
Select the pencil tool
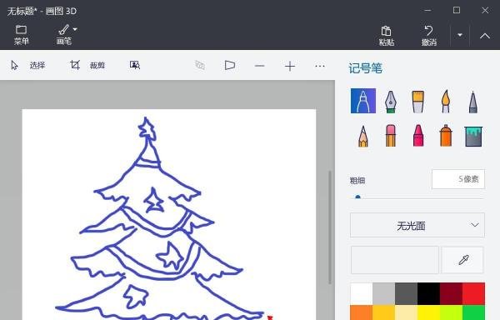[363, 136]
